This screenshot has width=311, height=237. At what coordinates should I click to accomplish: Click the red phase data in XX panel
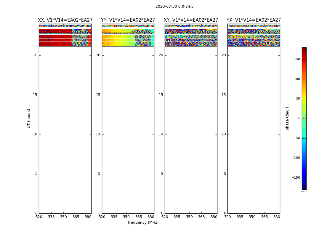[55, 37]
